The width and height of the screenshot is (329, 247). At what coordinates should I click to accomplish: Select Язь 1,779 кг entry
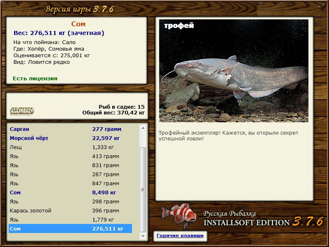tap(70, 219)
